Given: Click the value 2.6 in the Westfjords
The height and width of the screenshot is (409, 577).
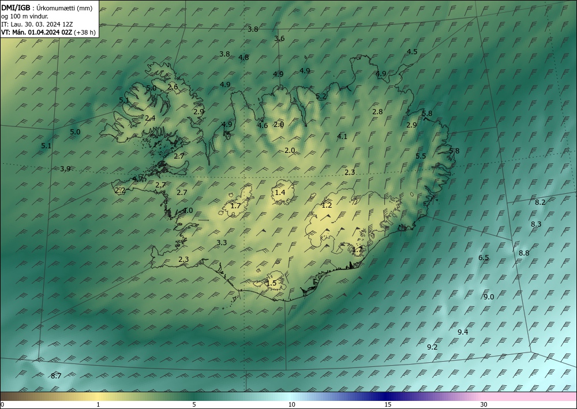Looking at the screenshot, I should tap(173, 87).
